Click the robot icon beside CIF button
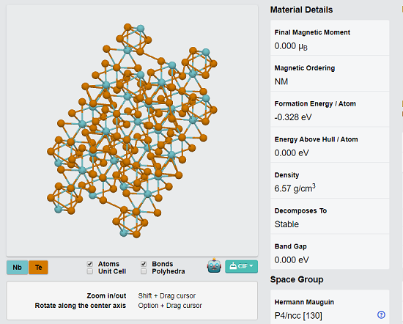The image size is (403, 324). (214, 265)
